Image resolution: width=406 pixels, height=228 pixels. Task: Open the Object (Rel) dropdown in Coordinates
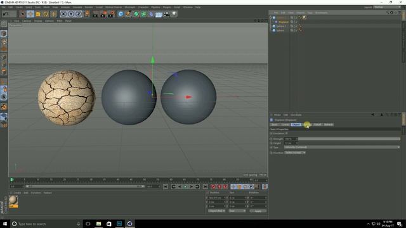216,211
